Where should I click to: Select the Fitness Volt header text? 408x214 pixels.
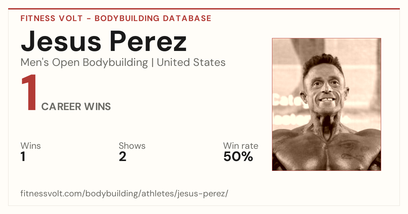pyautogui.click(x=52, y=18)
